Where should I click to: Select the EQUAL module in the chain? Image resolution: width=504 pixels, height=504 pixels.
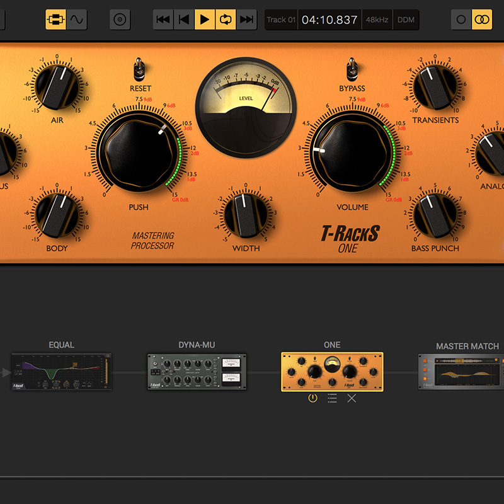pos(62,372)
